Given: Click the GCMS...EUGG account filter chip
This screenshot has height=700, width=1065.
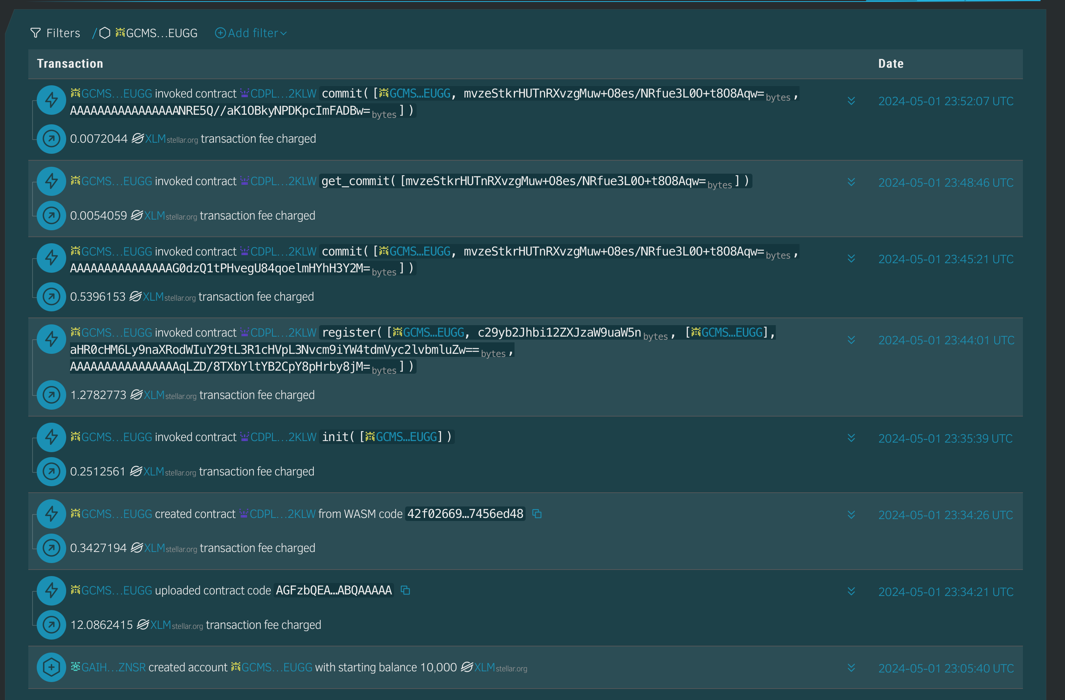Looking at the screenshot, I should (156, 33).
